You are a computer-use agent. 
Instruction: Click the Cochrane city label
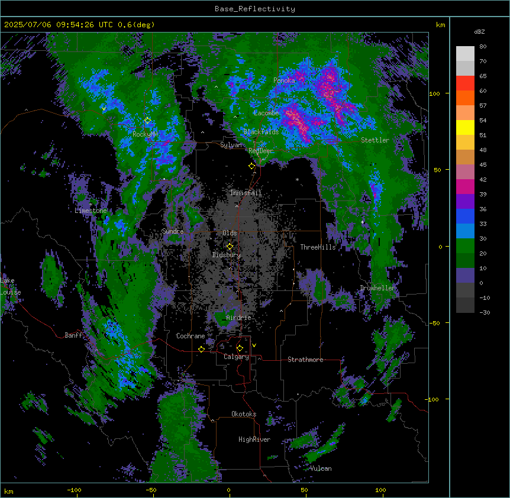coord(191,336)
